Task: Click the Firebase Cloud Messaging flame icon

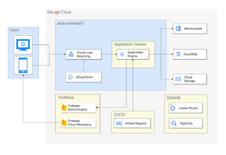Action: point(64,123)
